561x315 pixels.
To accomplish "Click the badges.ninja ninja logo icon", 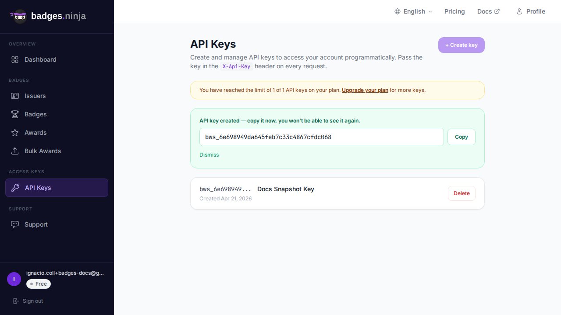I will coord(19,16).
